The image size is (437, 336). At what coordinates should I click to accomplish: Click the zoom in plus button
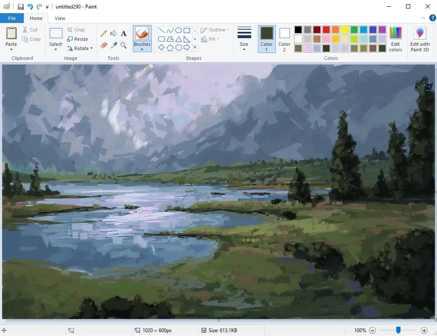(x=424, y=330)
